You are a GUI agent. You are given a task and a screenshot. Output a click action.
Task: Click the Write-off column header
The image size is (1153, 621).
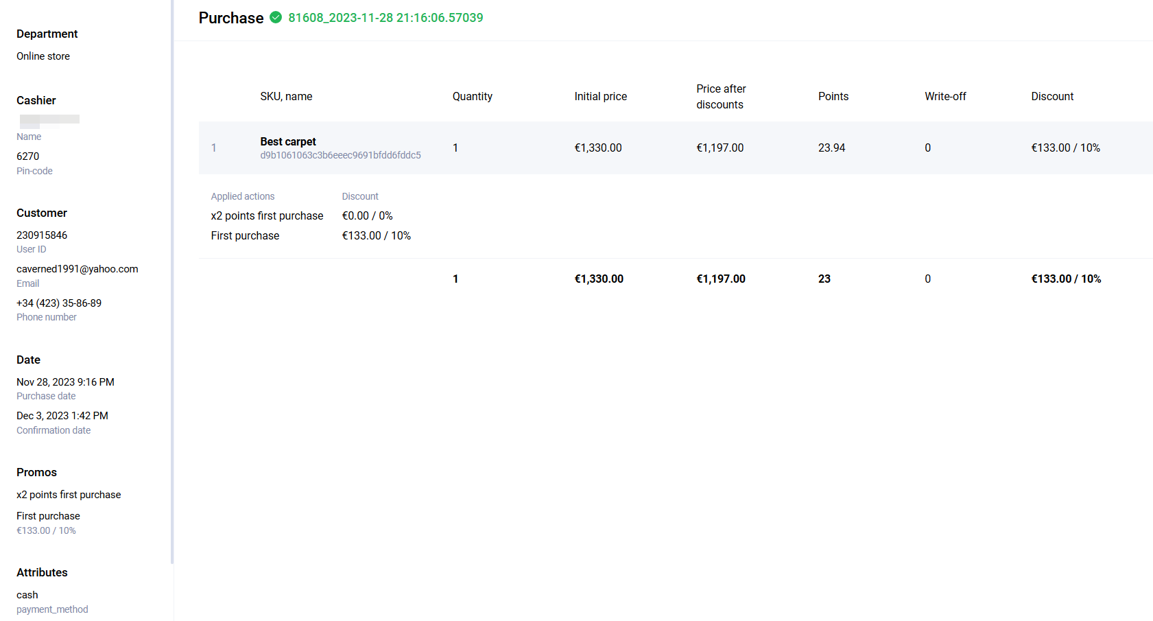coord(944,97)
